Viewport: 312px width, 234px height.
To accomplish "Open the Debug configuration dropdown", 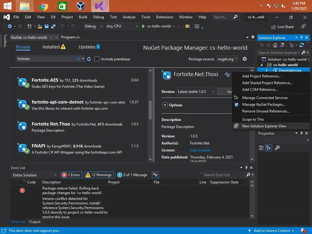I will click(x=93, y=26).
